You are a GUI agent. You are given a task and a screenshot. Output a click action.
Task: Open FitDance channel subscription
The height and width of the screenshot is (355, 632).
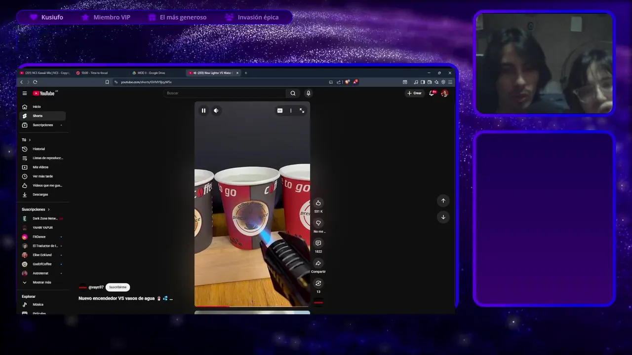pos(42,237)
